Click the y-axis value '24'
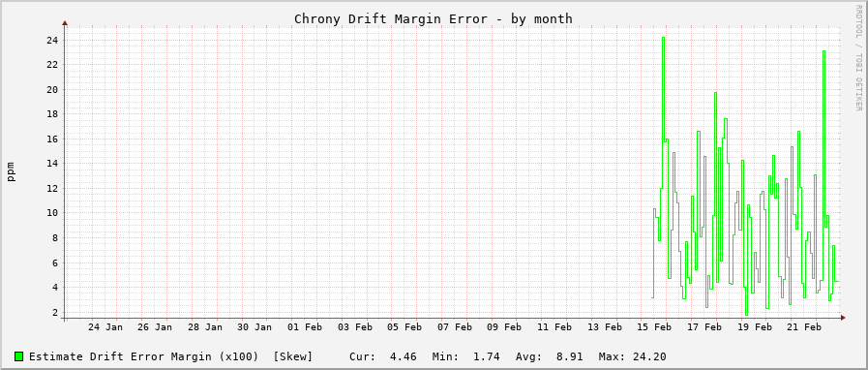 [x=52, y=40]
